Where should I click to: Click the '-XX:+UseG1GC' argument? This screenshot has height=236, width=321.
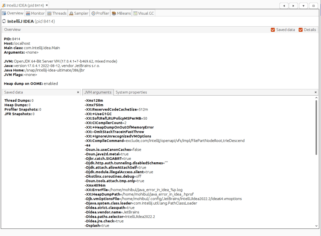[x=98, y=114]
